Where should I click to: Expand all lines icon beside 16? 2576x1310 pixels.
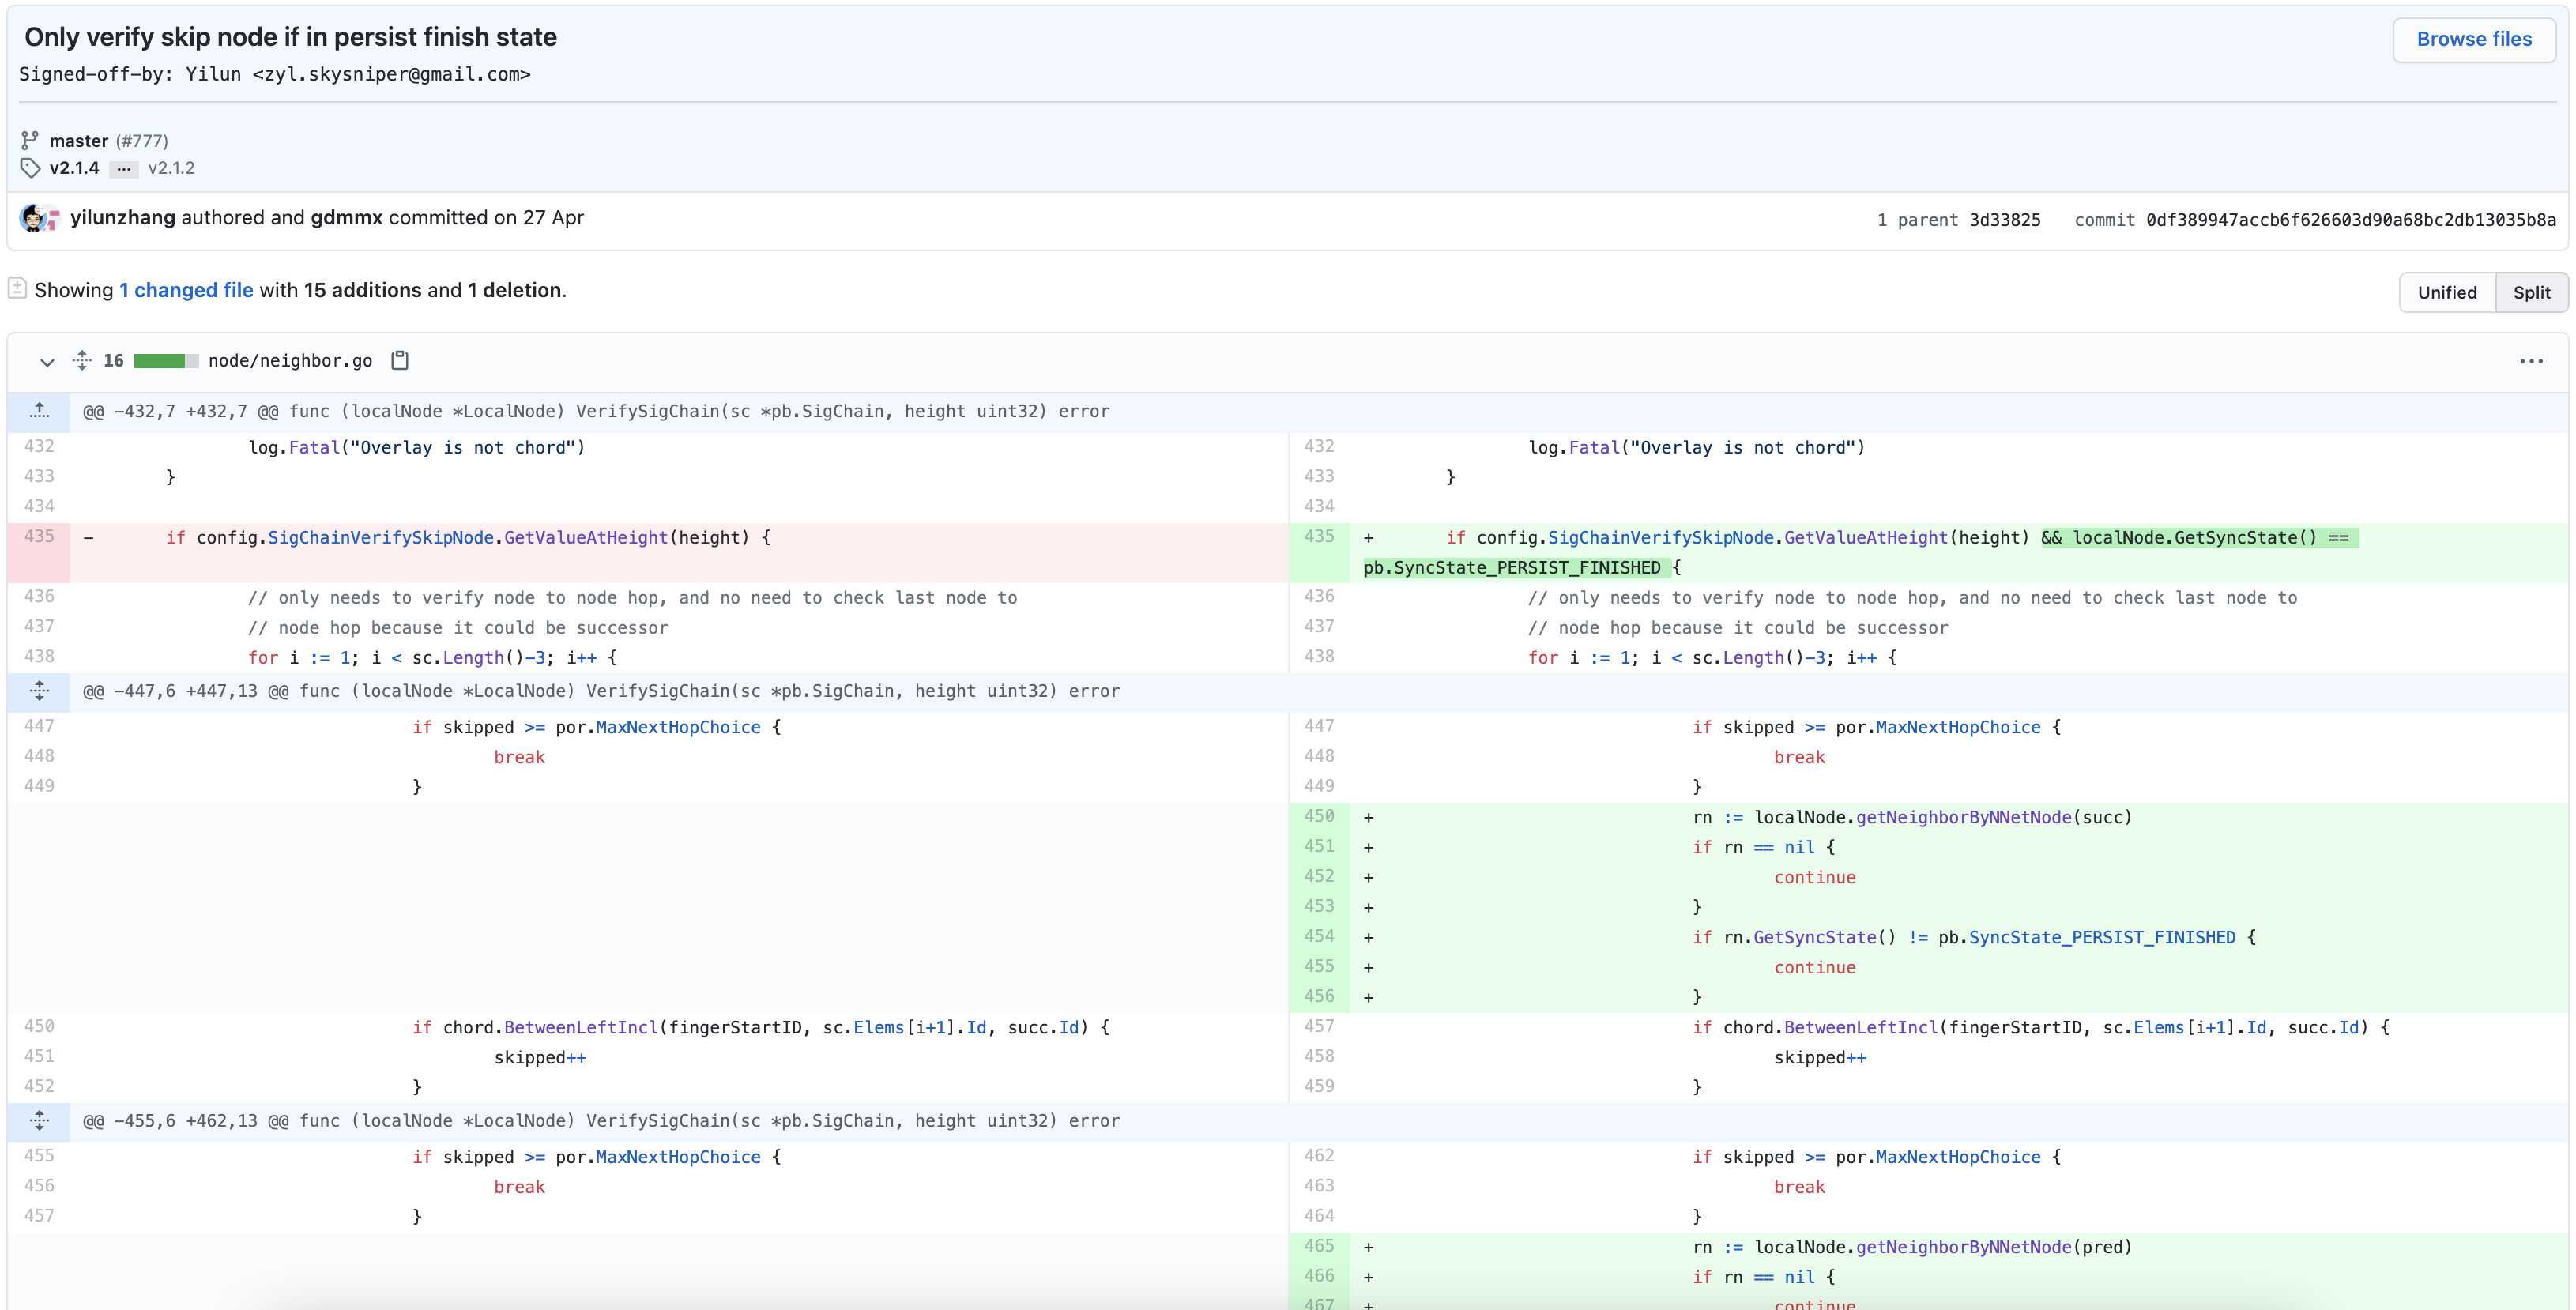(82, 360)
